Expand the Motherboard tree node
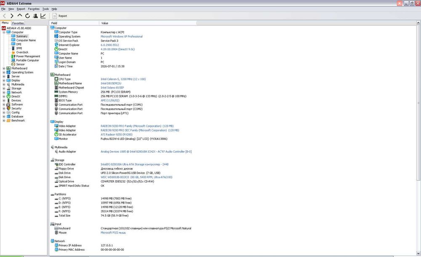The width and height of the screenshot is (421, 257). click(4, 68)
